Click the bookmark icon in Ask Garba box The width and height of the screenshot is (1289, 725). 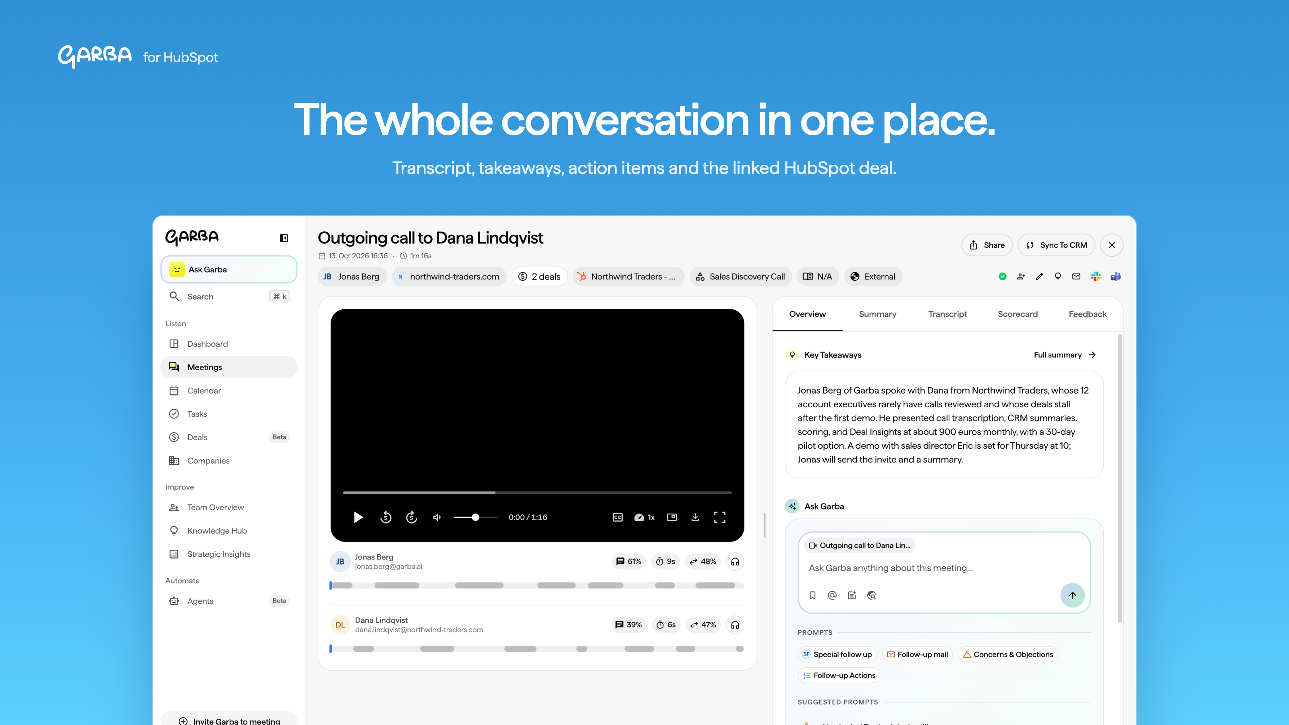pyautogui.click(x=812, y=595)
